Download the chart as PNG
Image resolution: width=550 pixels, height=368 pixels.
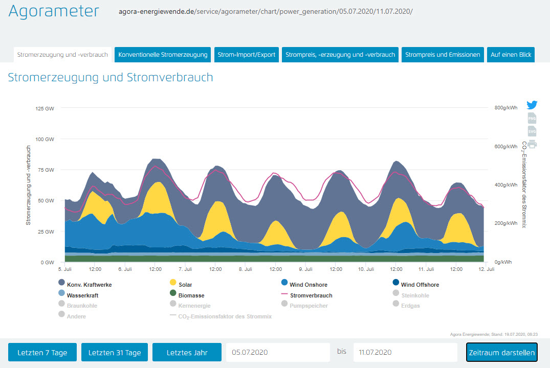pyautogui.click(x=532, y=119)
